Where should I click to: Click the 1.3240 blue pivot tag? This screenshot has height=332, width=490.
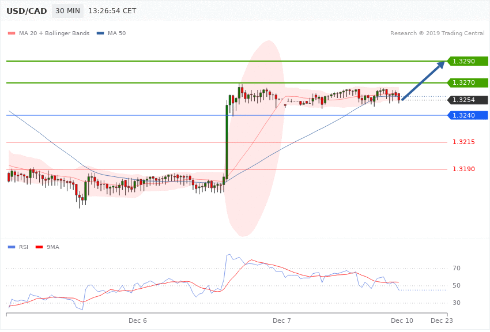point(468,115)
